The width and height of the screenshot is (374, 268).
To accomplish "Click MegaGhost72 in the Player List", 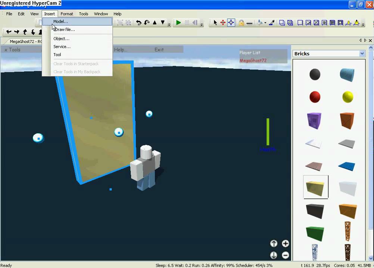I will point(253,60).
